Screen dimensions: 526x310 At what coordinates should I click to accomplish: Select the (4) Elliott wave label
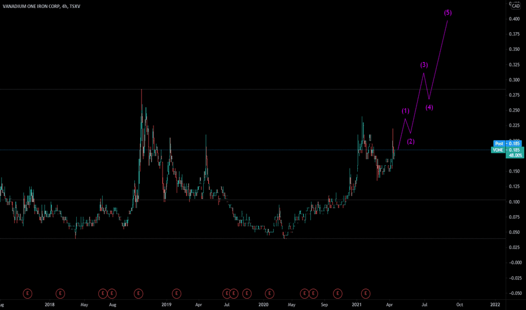click(x=429, y=108)
